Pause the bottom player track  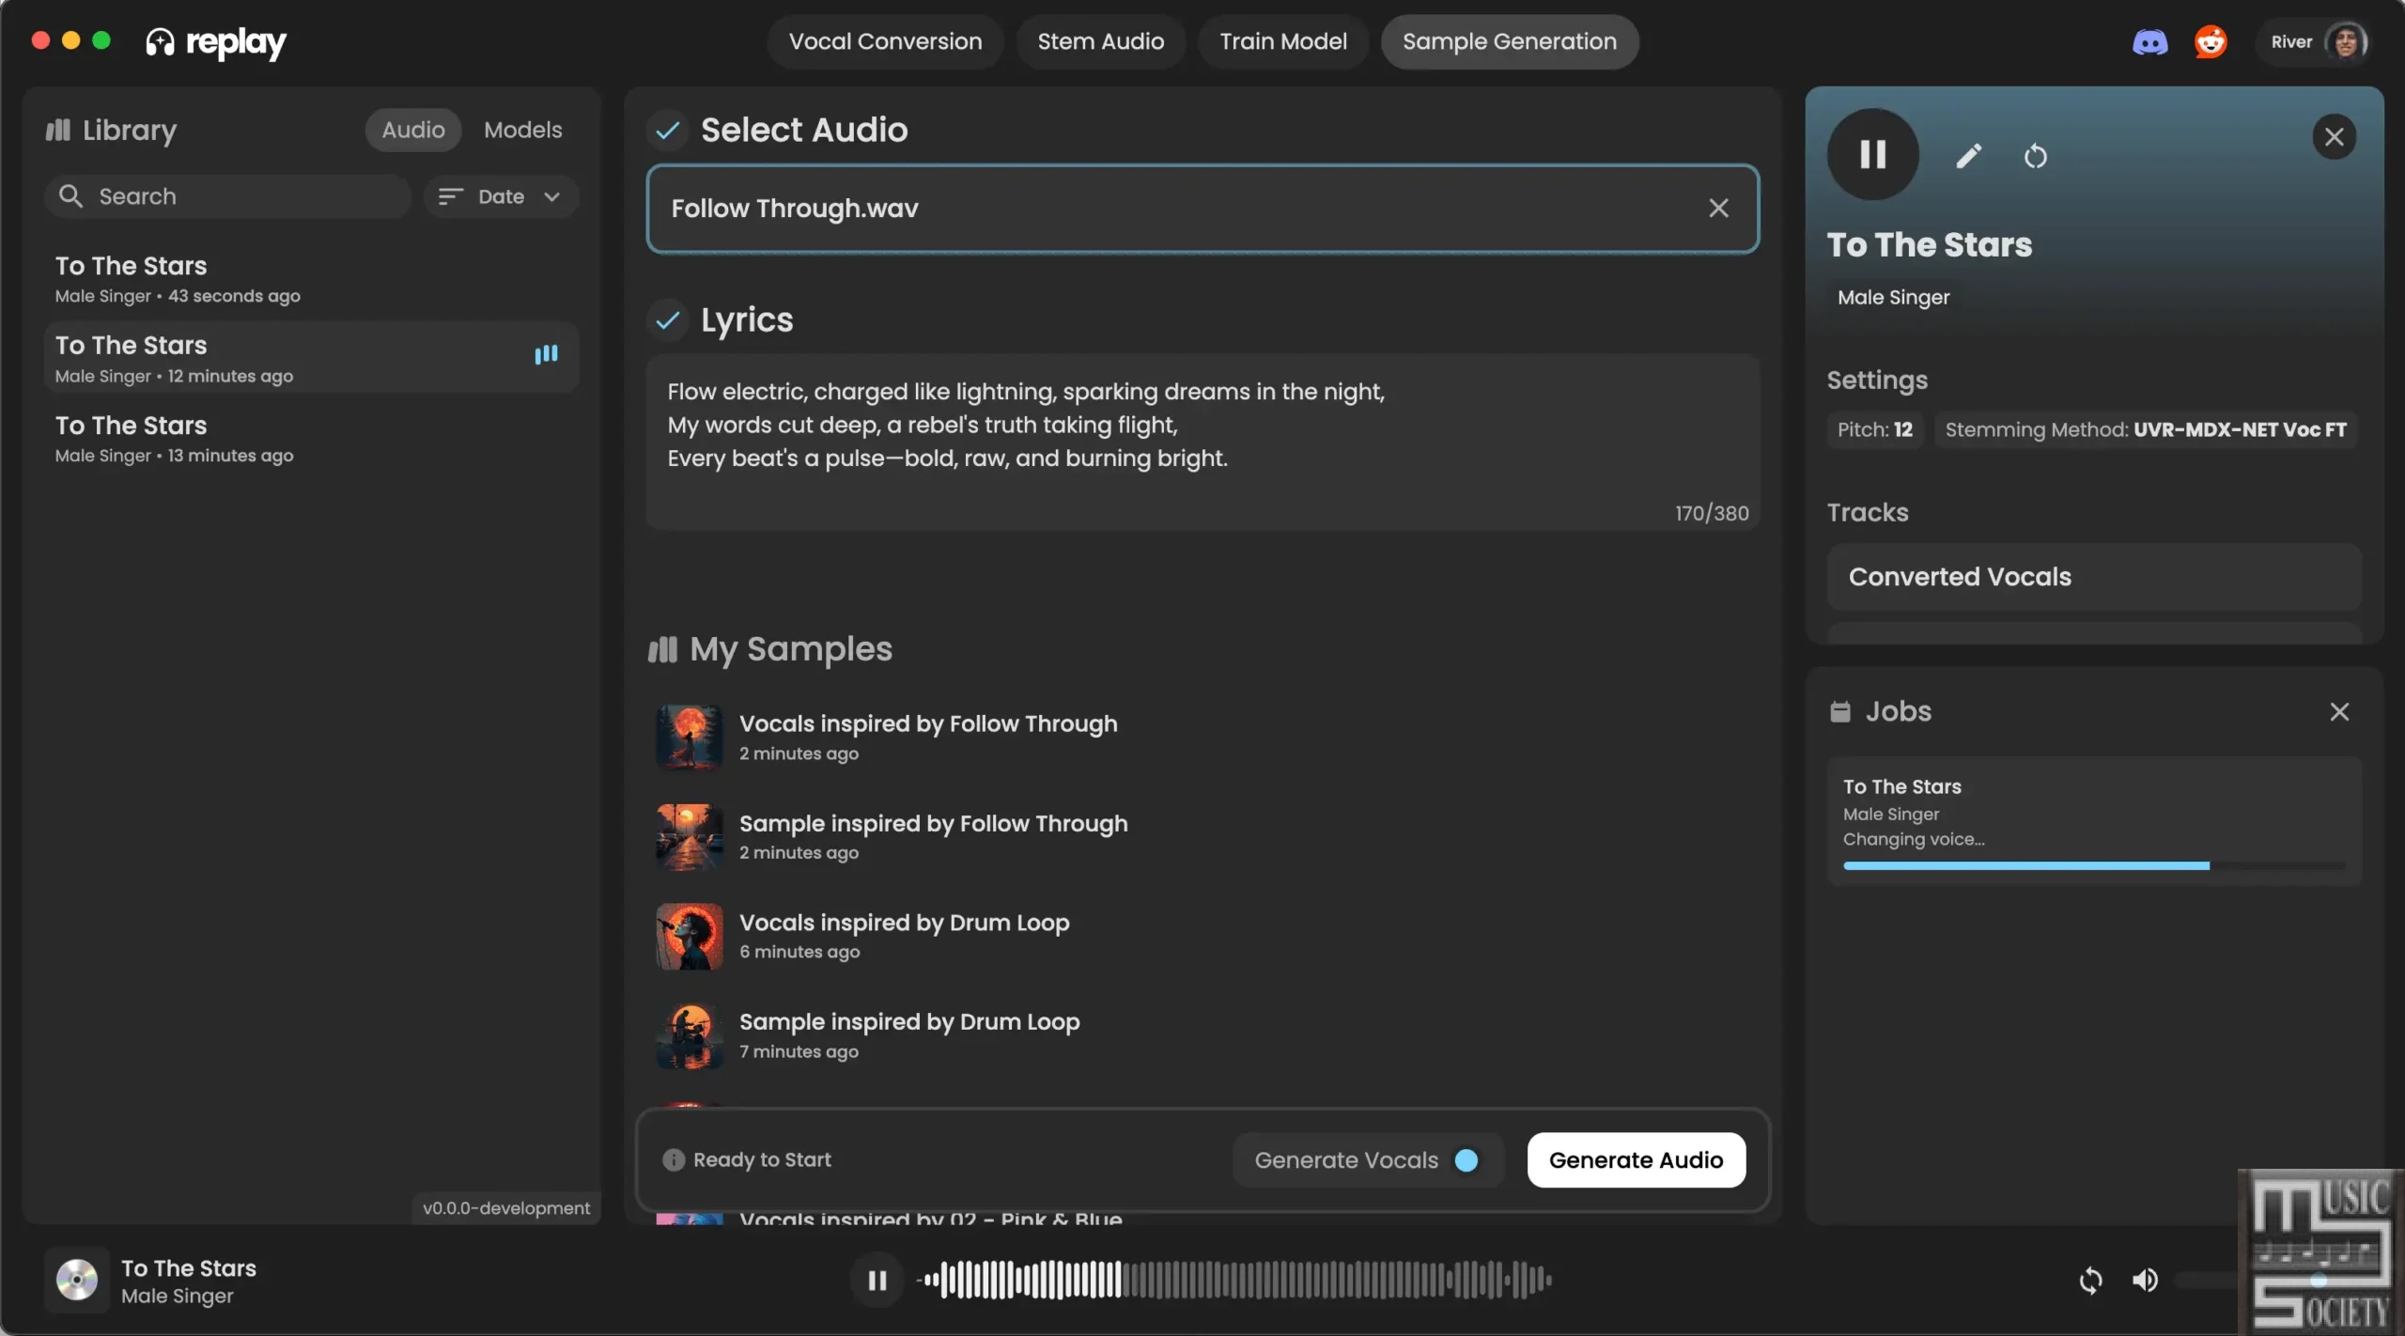coord(877,1280)
